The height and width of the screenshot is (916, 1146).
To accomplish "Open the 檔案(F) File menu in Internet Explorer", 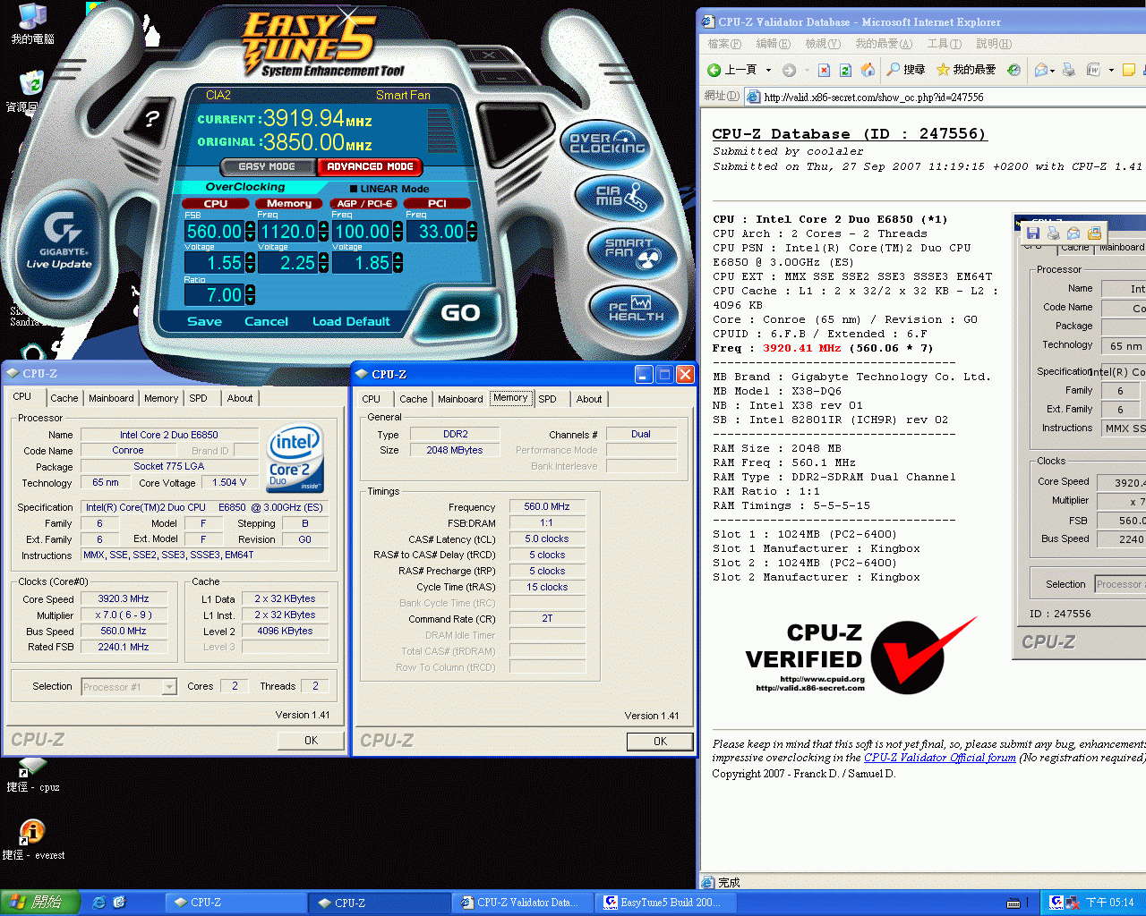I will (x=724, y=44).
